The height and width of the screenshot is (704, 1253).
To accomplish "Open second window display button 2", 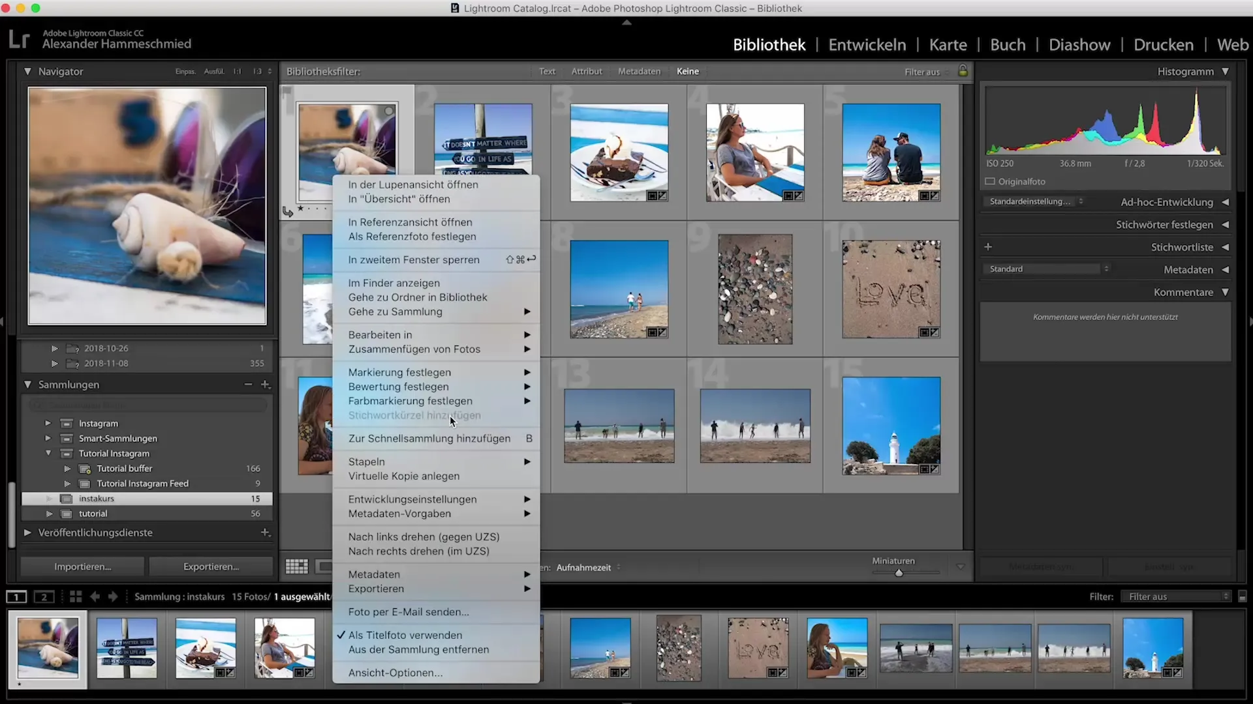I will 44,596.
